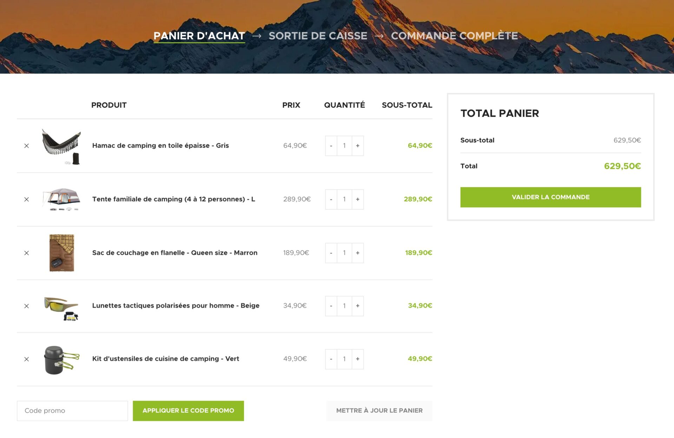The image size is (674, 438).
Task: Open Lunettes tactiques polarisées product link
Action: pos(176,306)
